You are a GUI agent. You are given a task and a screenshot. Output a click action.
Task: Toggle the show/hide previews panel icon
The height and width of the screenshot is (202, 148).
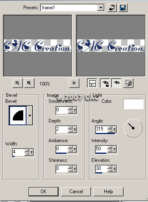pyautogui.click(x=92, y=83)
